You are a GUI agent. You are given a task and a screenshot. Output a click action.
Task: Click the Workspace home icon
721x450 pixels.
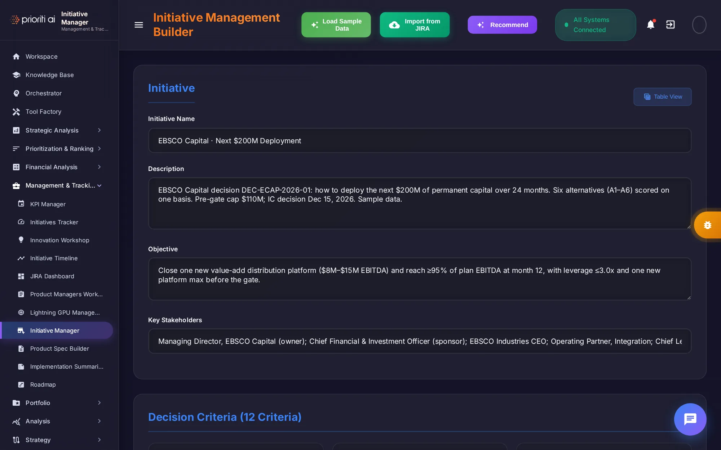click(x=16, y=57)
